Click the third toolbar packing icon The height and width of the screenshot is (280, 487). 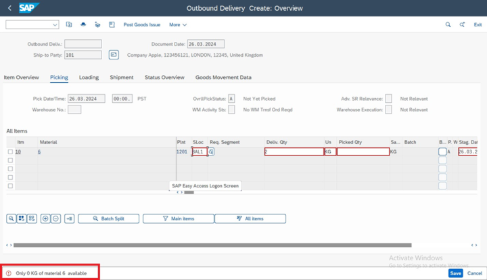(x=97, y=24)
